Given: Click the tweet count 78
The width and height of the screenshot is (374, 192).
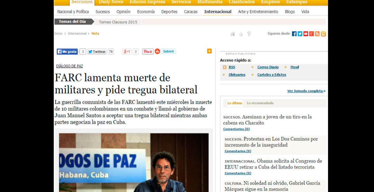Looking at the screenshot, I should tap(111, 52).
